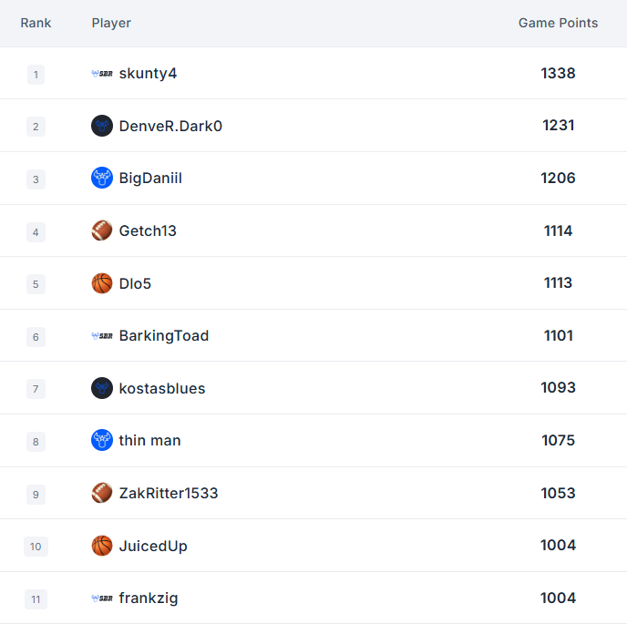
Task: Click JuicedUp's basketball avatar icon
Action: [x=102, y=546]
